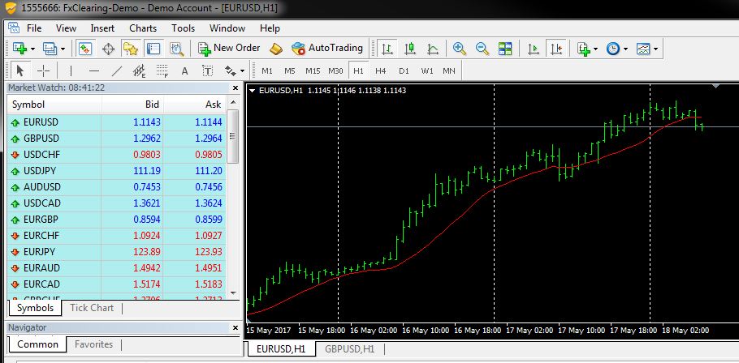739x363 pixels.
Task: Click the Zoom Out magnifier icon
Action: (482, 49)
